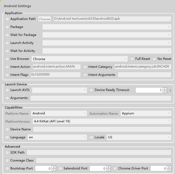Tick the Full Reset checkbox
175x174 pixels.
coord(132,59)
